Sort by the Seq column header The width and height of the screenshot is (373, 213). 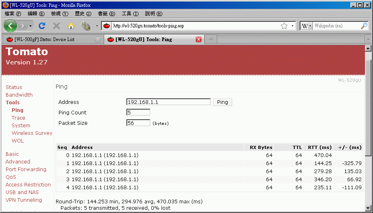click(x=63, y=147)
